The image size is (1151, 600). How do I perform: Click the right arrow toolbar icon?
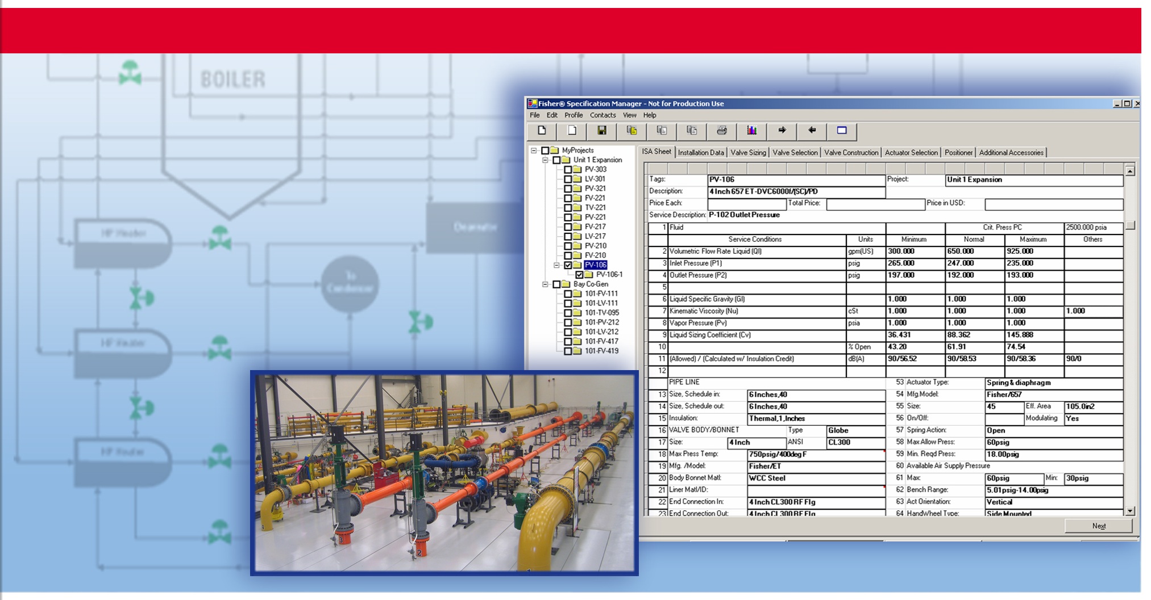(782, 131)
